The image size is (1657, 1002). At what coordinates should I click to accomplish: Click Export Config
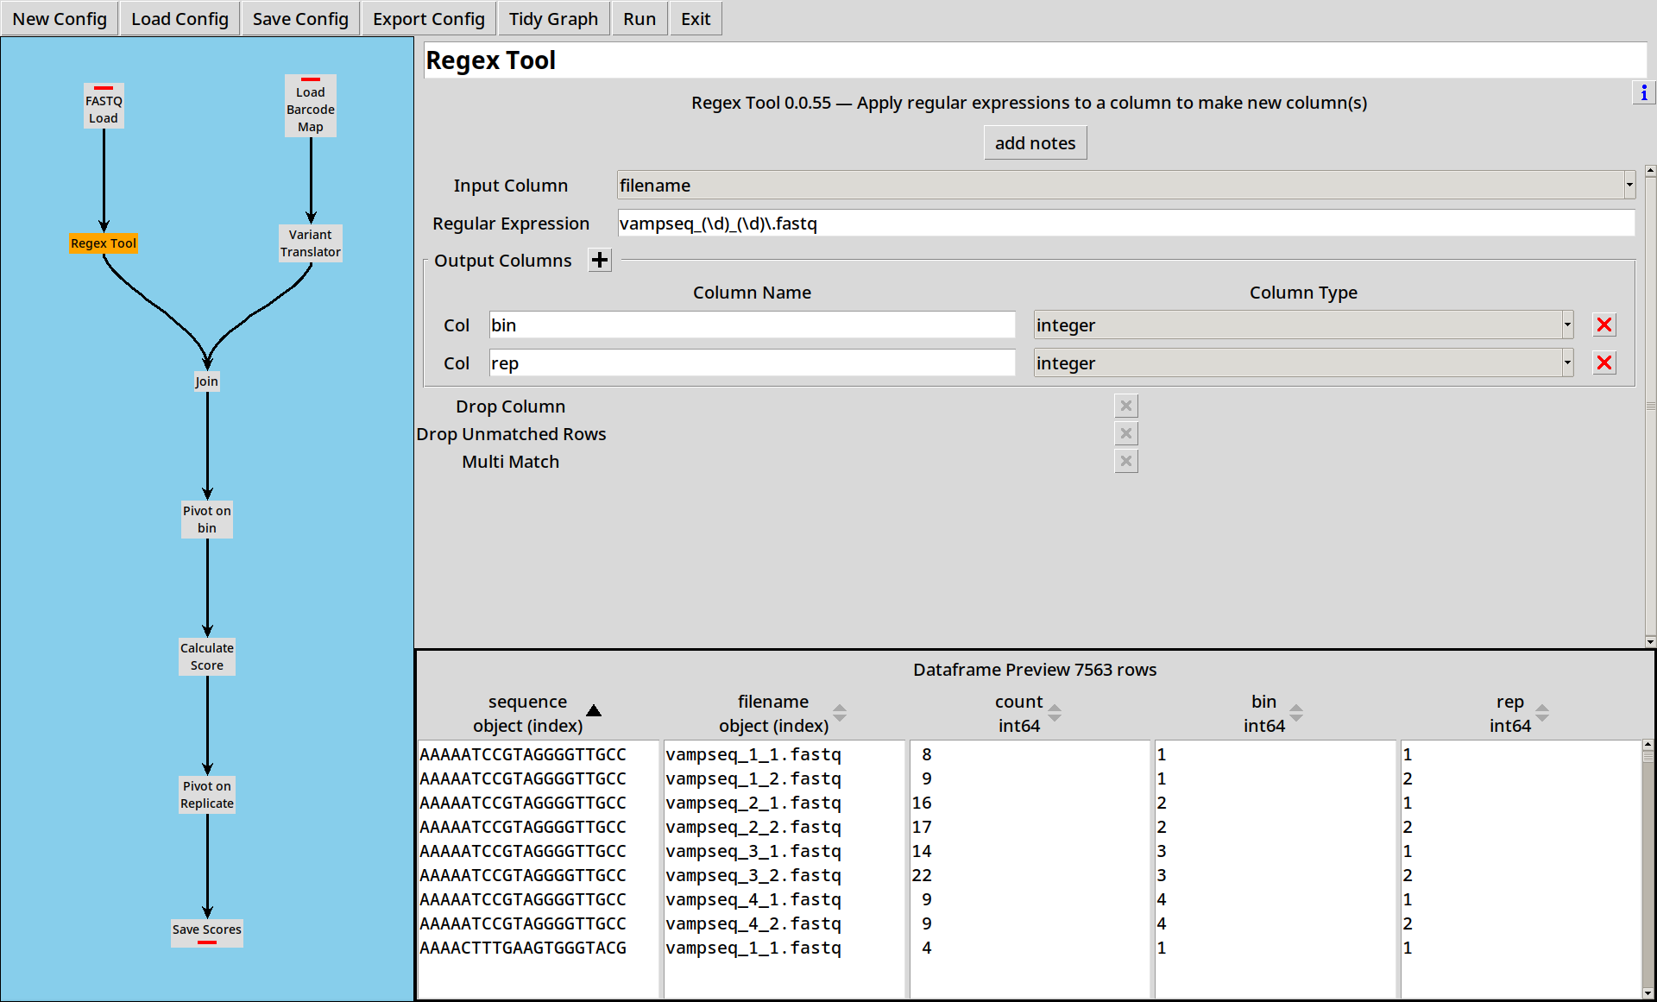429,18
